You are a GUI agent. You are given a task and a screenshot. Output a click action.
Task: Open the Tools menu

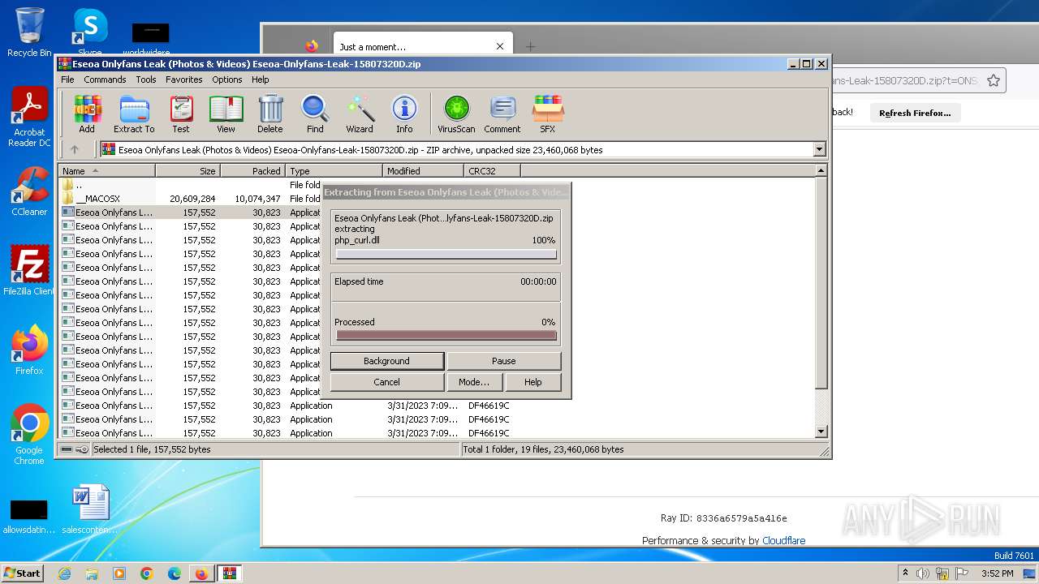click(x=146, y=79)
